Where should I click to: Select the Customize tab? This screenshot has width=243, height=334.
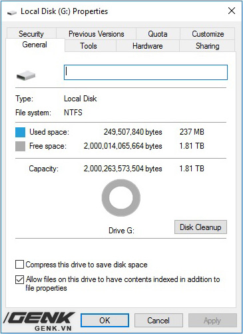tap(208, 34)
